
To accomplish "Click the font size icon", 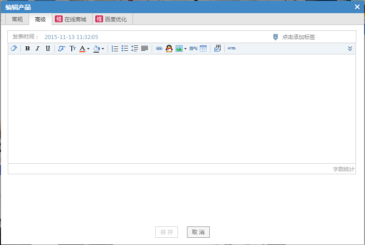I will tap(72, 49).
